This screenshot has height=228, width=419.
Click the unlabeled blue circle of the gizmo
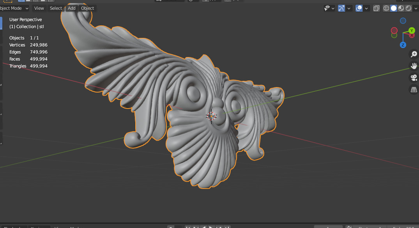(x=403, y=21)
